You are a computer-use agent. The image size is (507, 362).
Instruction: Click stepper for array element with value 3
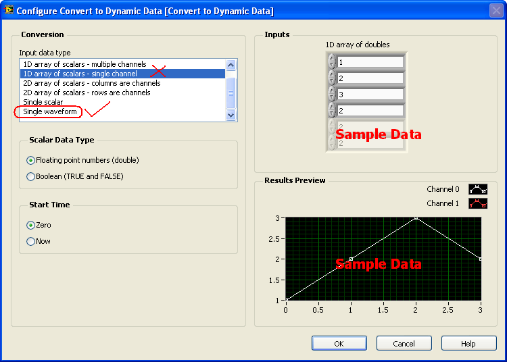[x=332, y=94]
